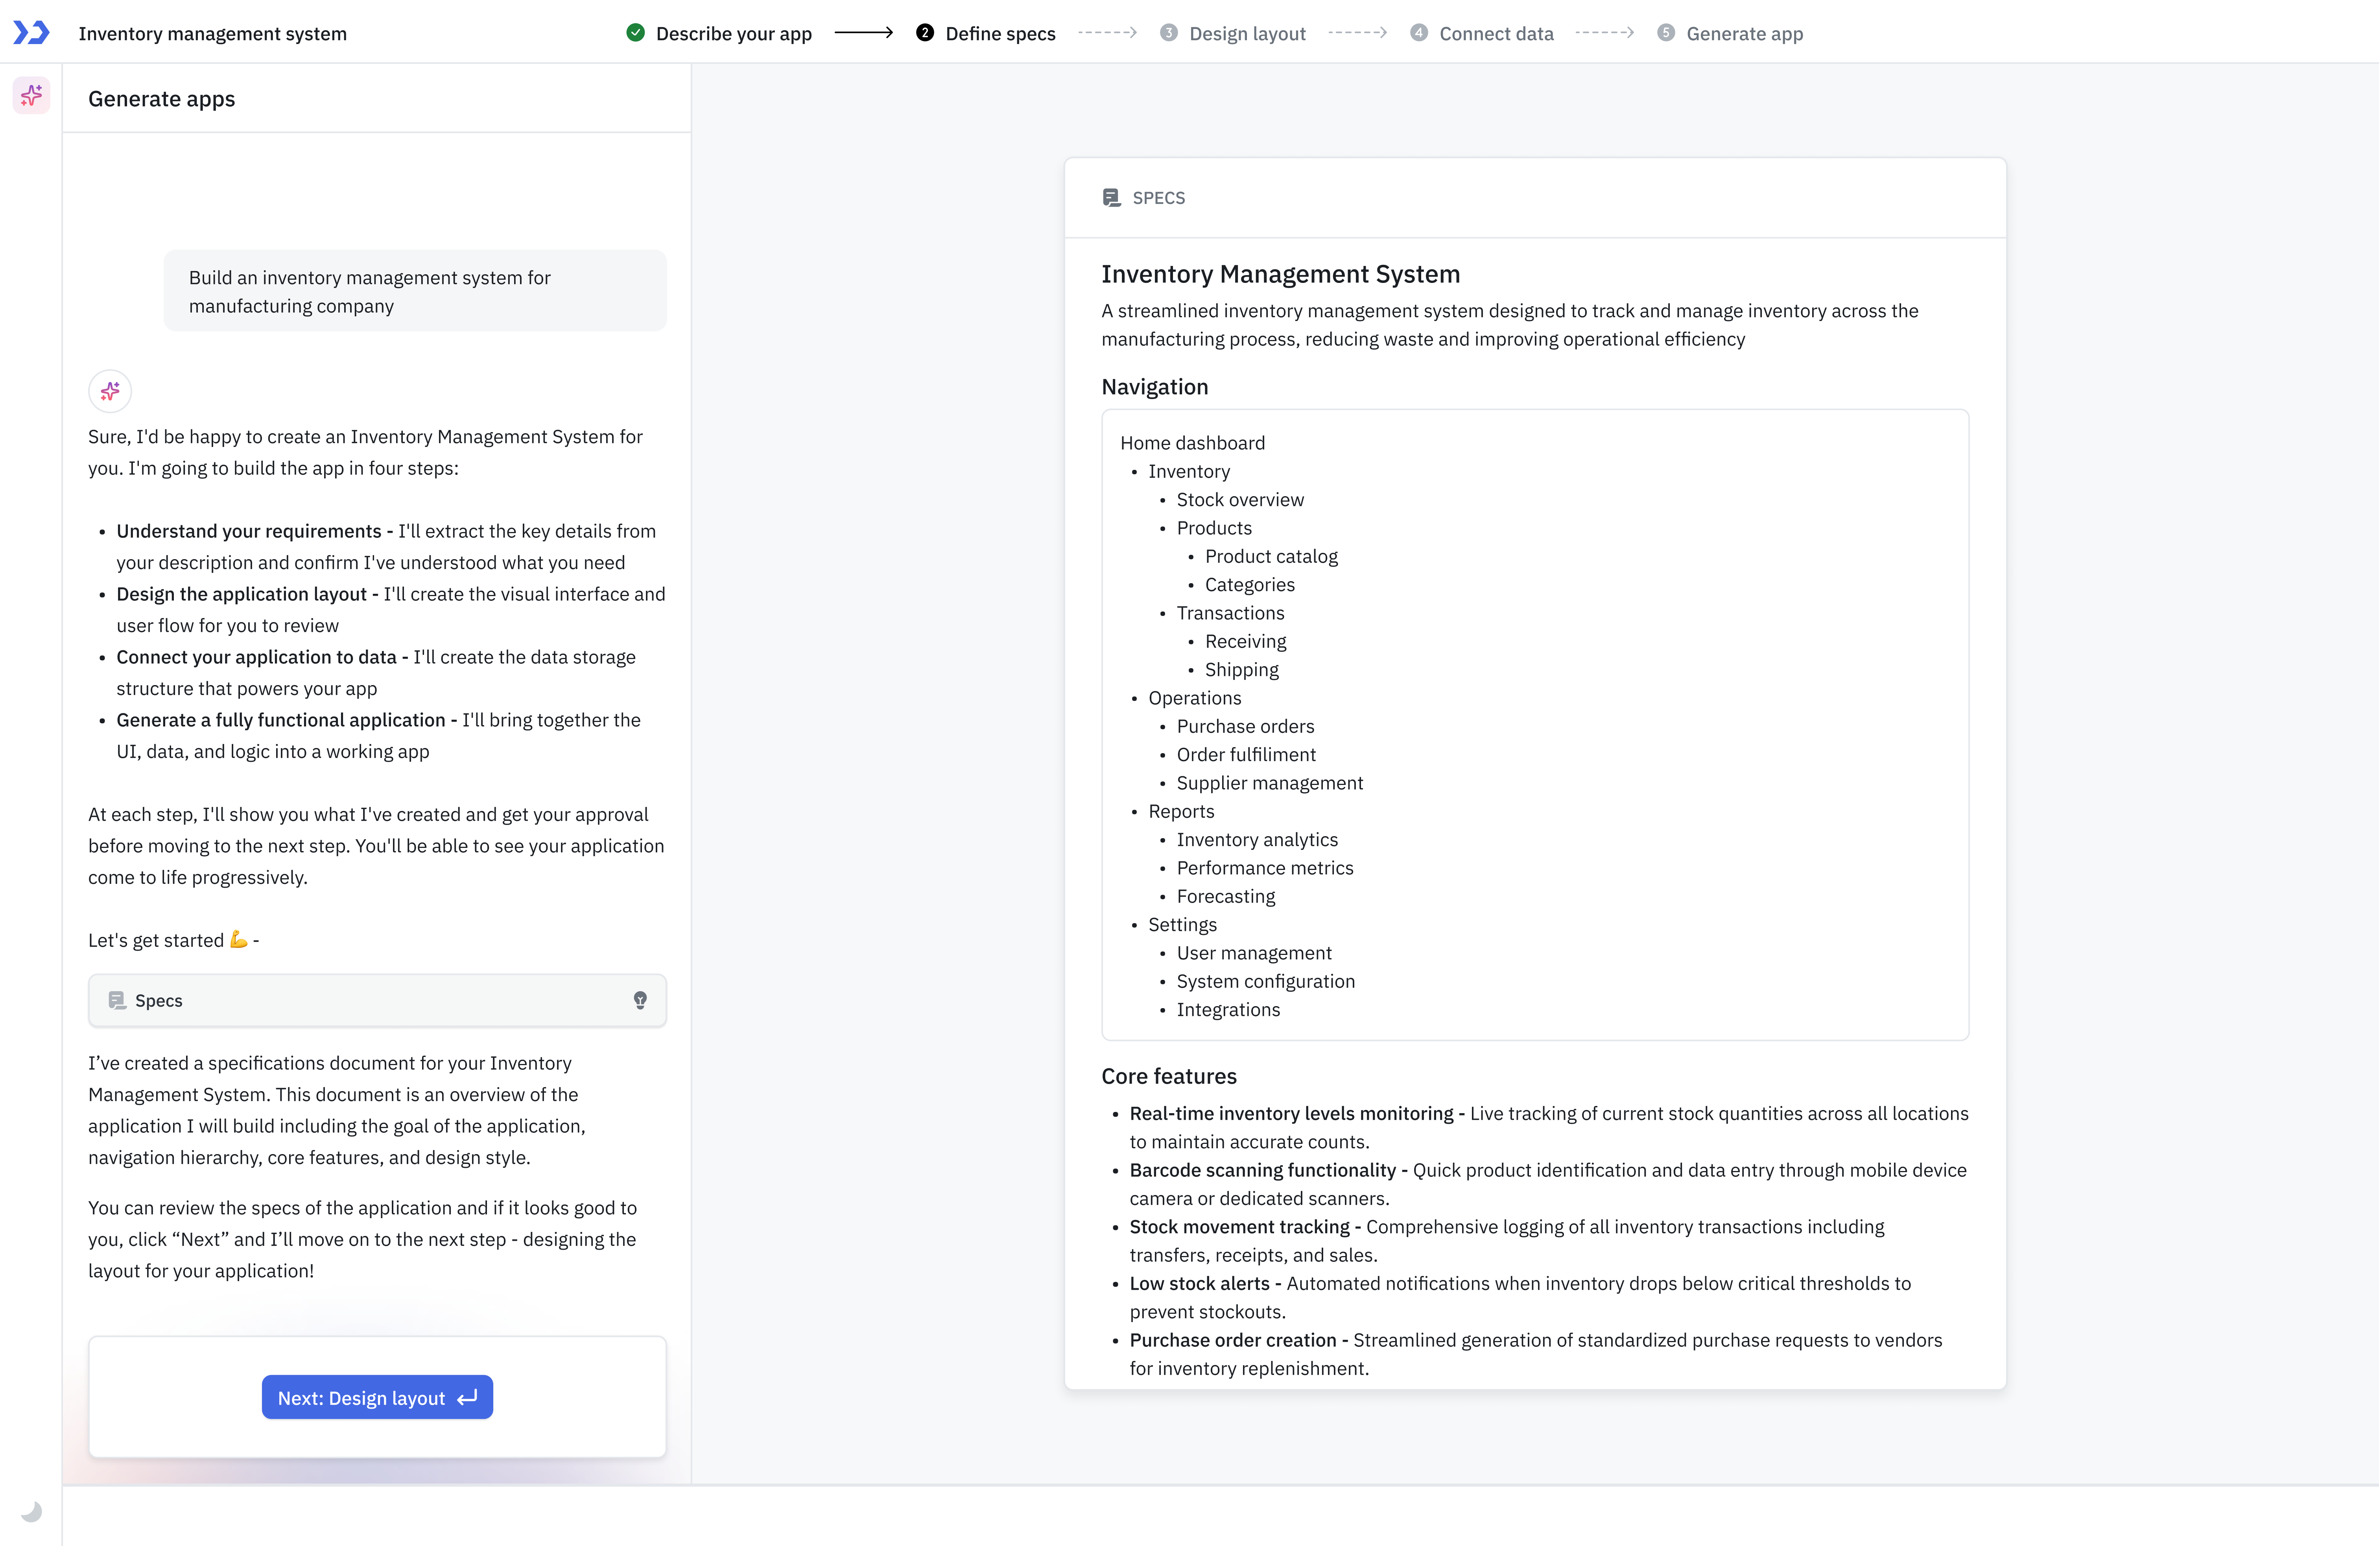Go to the Define specs step
This screenshot has height=1546, width=2379.
1000,34
